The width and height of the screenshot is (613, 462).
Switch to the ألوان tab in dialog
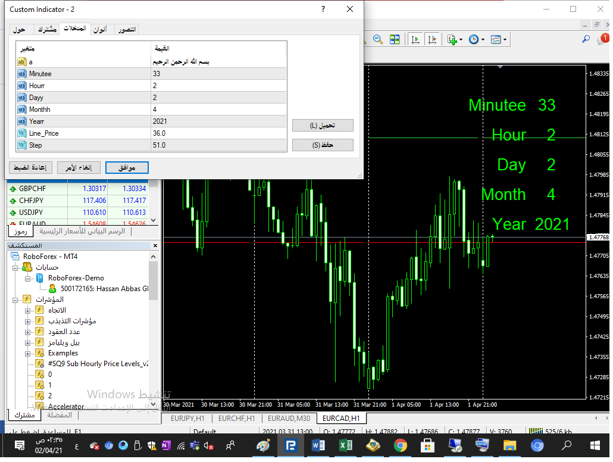100,29
